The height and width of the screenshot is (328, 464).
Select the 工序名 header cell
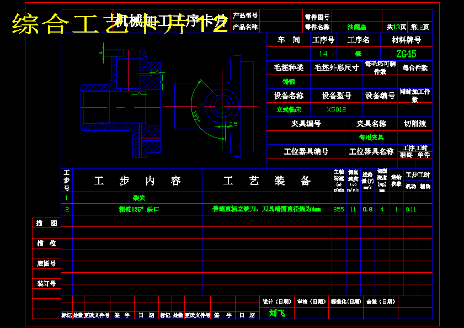359,40
